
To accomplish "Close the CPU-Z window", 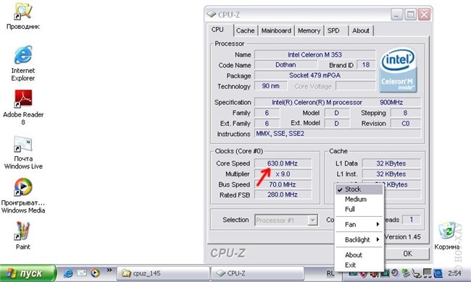I will tap(424, 14).
